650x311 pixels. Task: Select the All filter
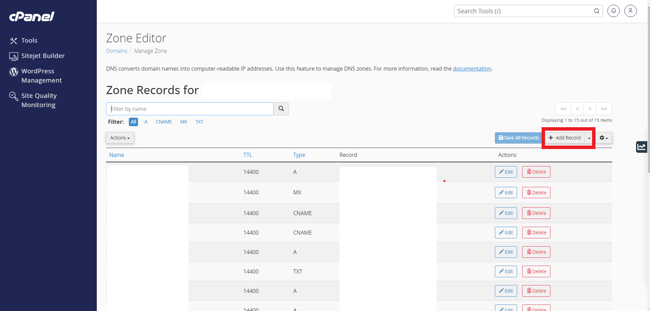(x=133, y=122)
